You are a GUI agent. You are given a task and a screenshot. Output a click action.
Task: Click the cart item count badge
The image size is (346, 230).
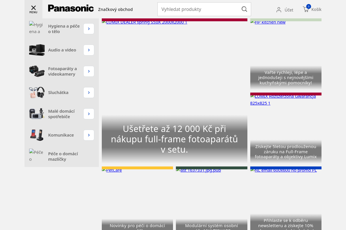309,6
